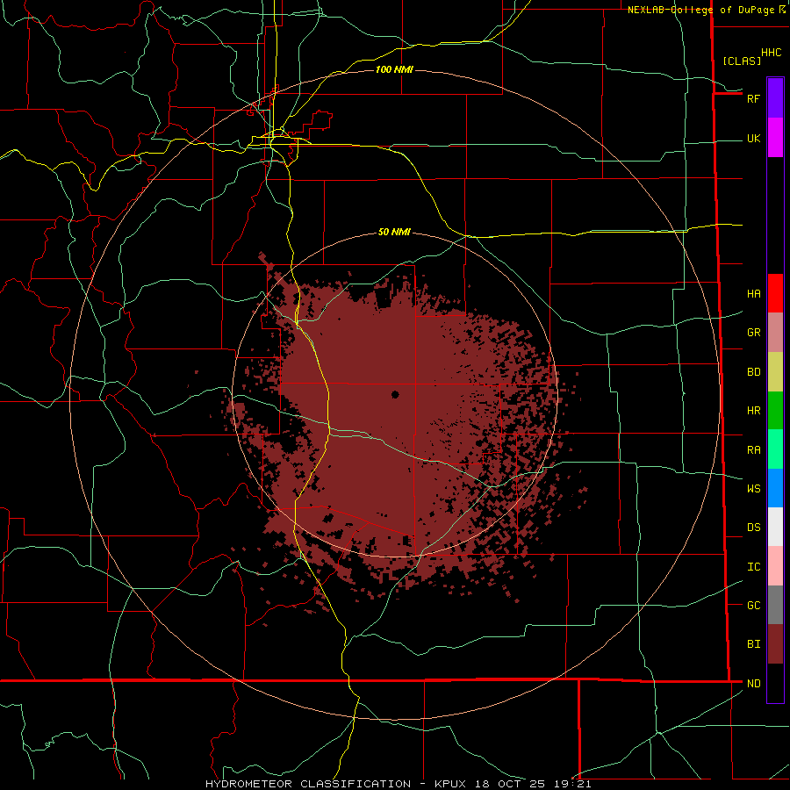The image size is (790, 790).
Task: Click the BD legend label
Action: 754,372
